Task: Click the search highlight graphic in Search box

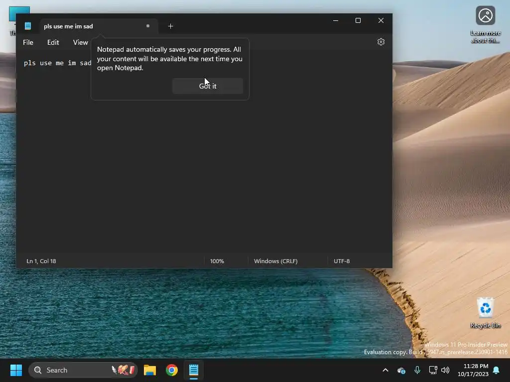Action: (x=123, y=370)
